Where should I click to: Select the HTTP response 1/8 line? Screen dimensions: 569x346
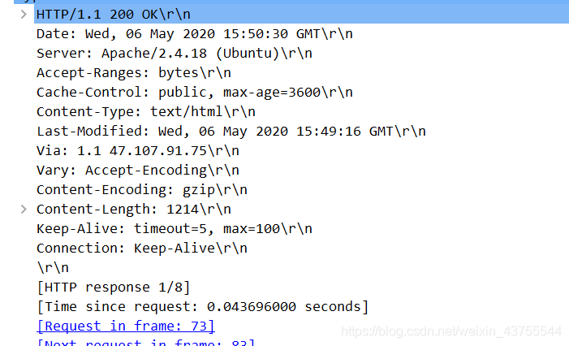click(x=114, y=288)
